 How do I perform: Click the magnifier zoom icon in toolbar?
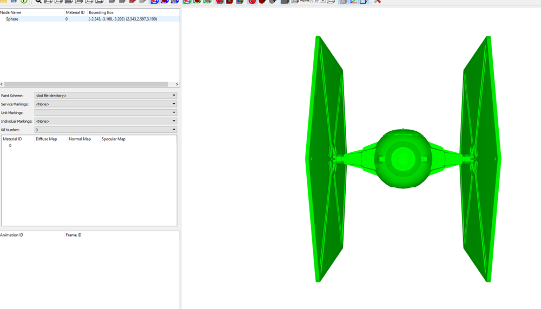(x=38, y=2)
